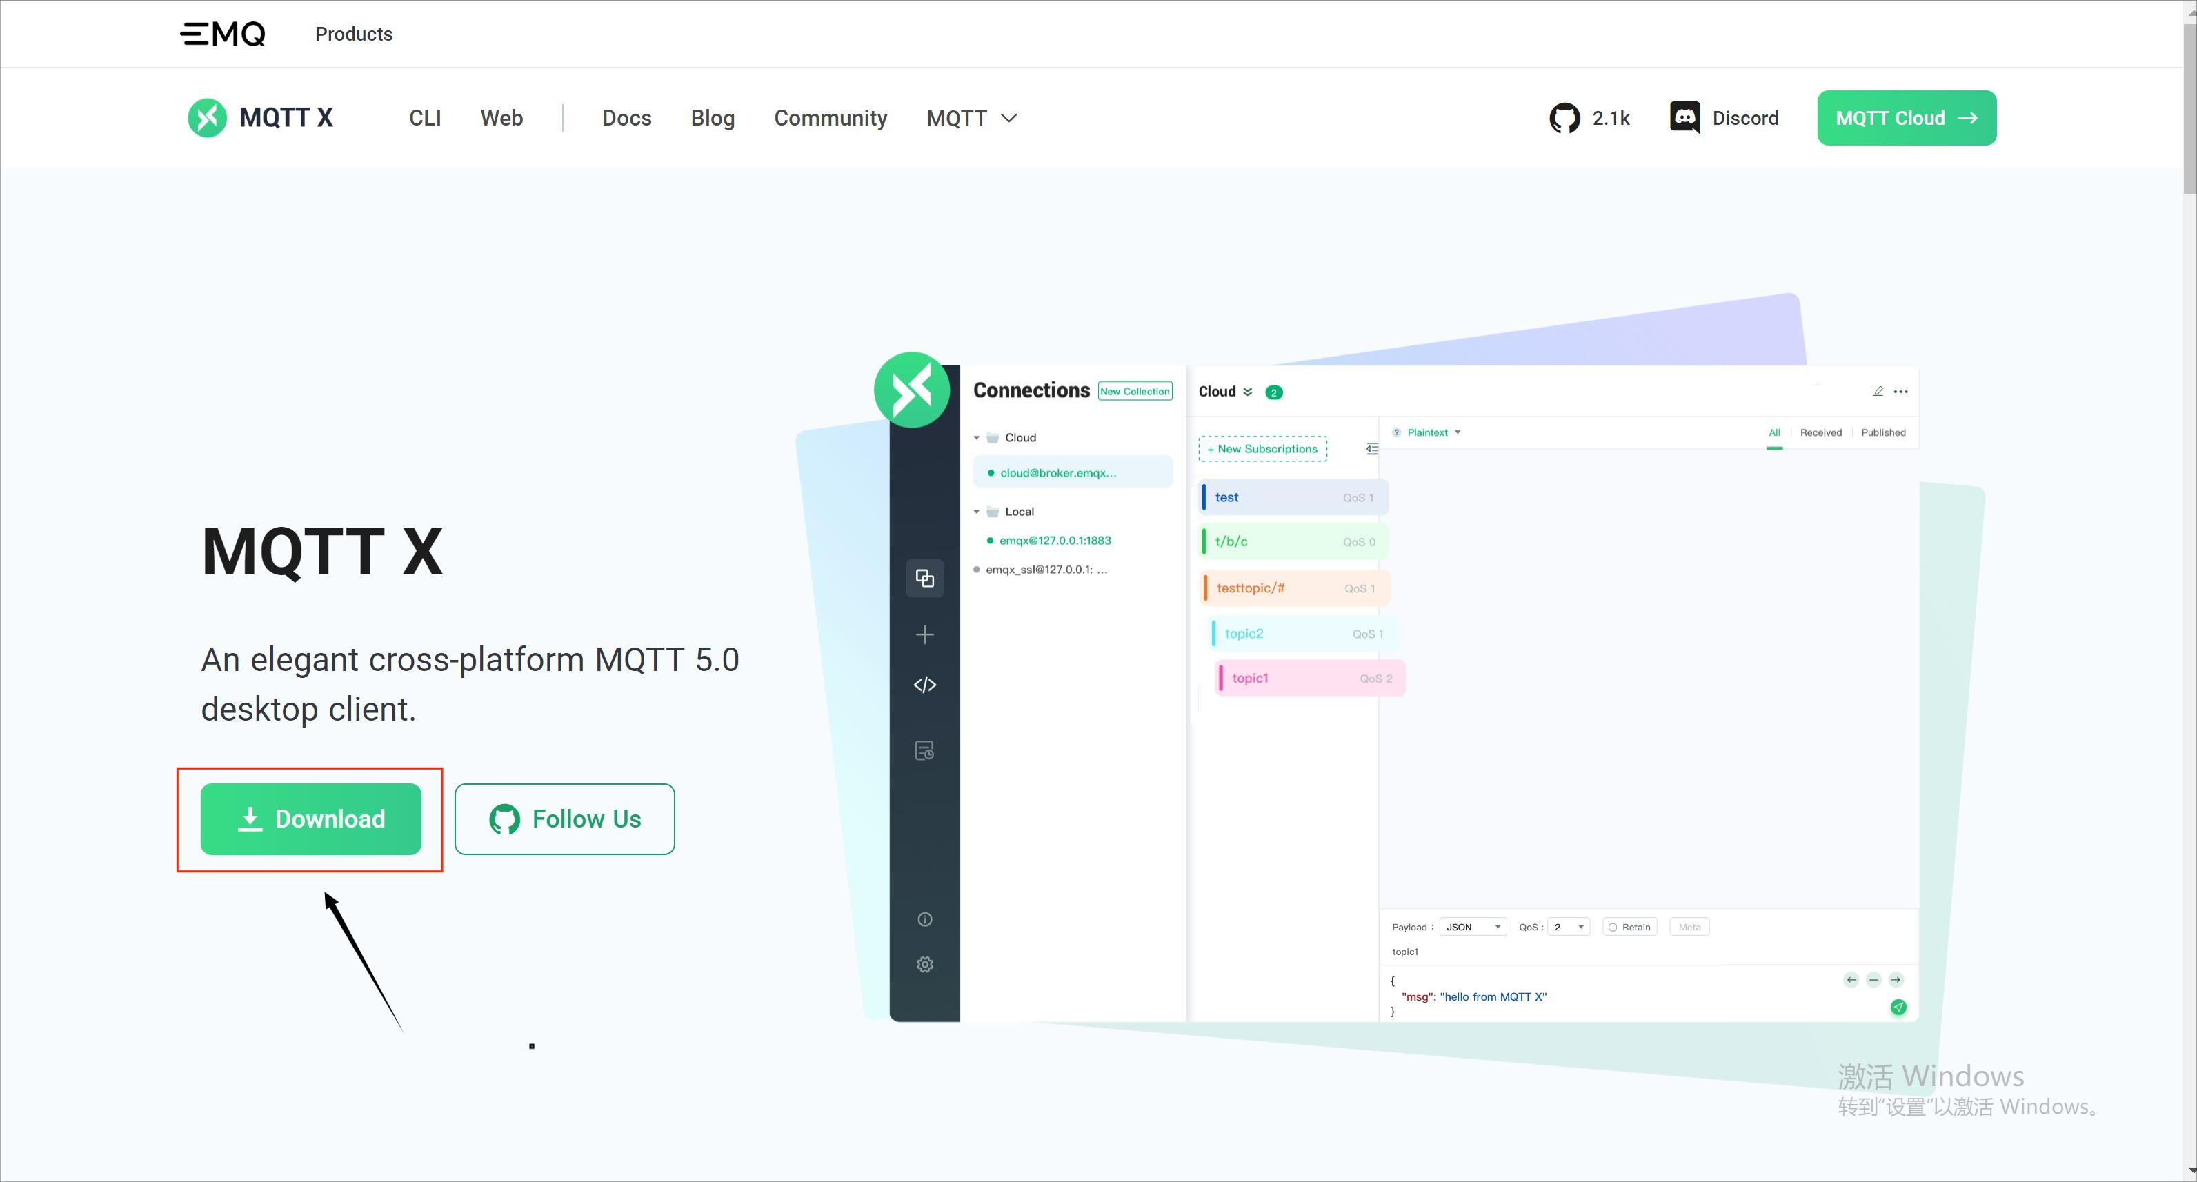Collapse the Local folder
The width and height of the screenshot is (2197, 1182).
click(x=977, y=512)
